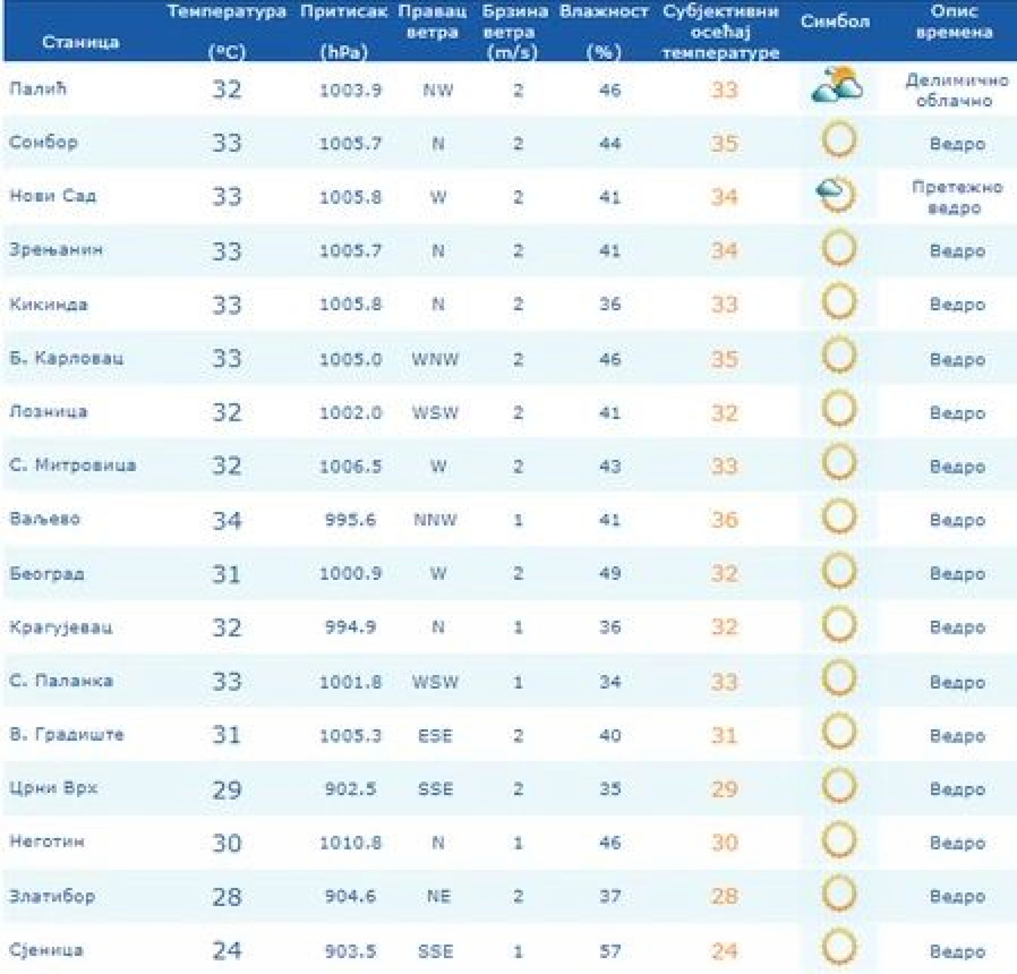The width and height of the screenshot is (1017, 974).
Task: Click the Ваљево temperature value 34
Action: (227, 520)
